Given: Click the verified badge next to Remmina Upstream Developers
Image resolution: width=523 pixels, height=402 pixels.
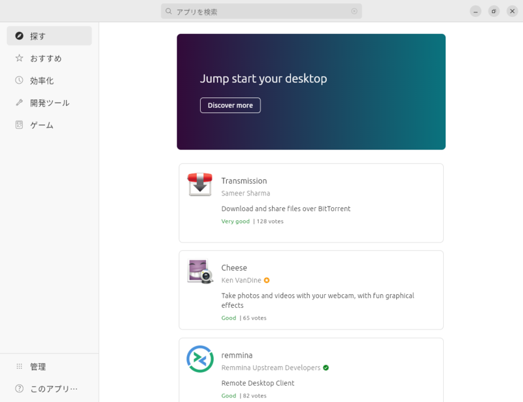Looking at the screenshot, I should pyautogui.click(x=326, y=367).
